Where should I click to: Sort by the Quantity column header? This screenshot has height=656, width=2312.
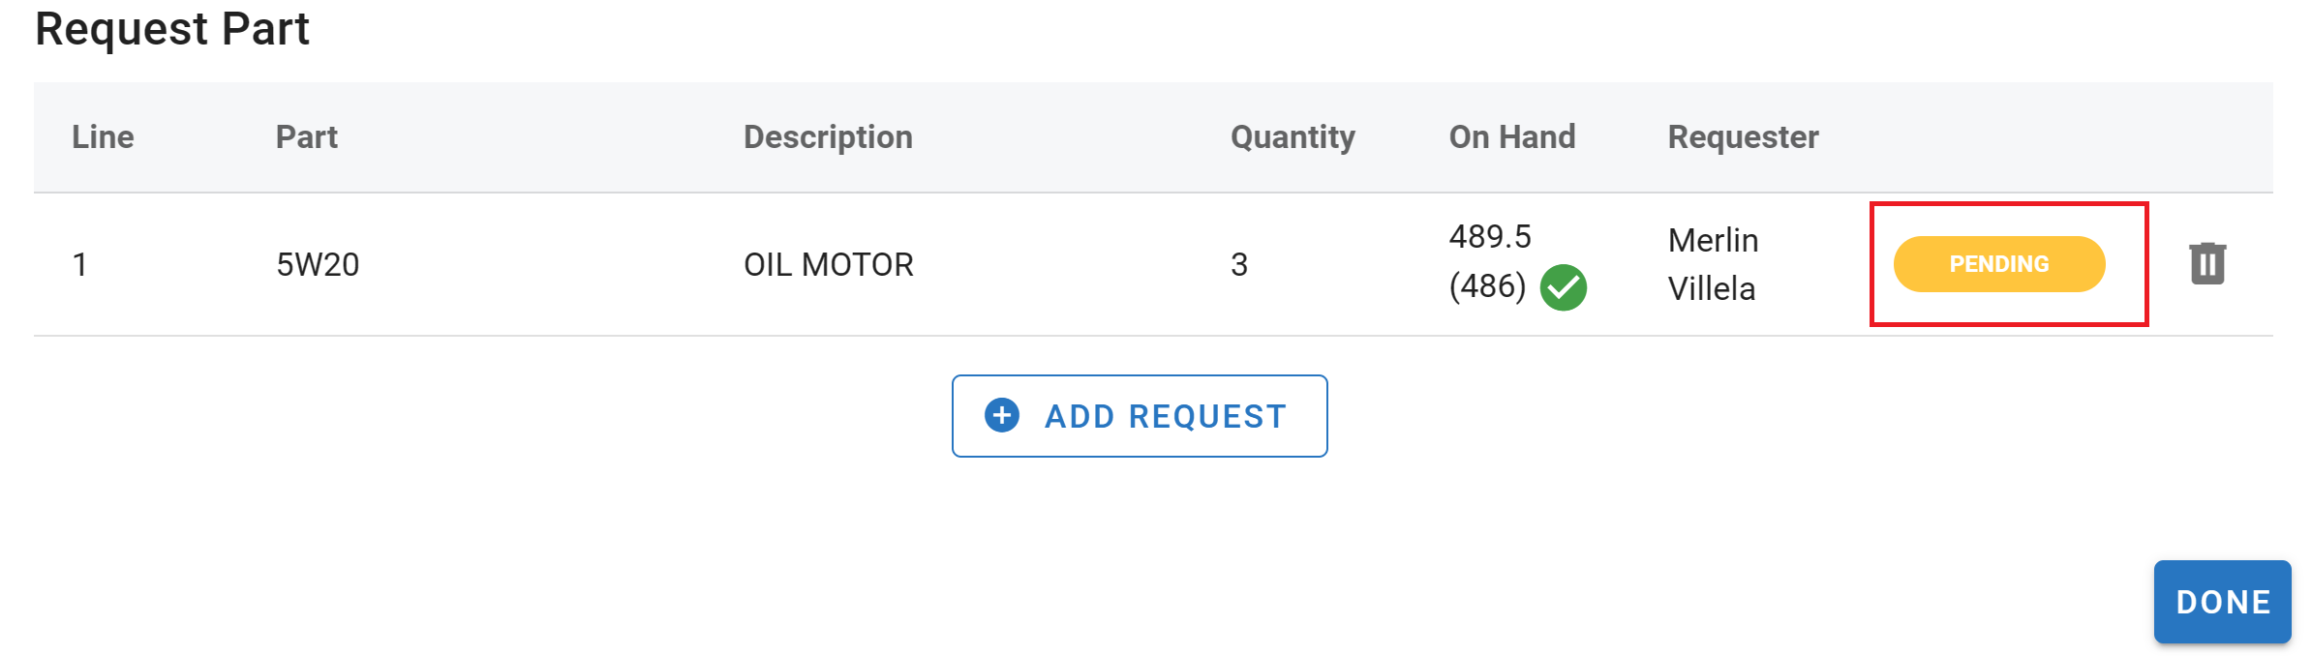(1292, 136)
